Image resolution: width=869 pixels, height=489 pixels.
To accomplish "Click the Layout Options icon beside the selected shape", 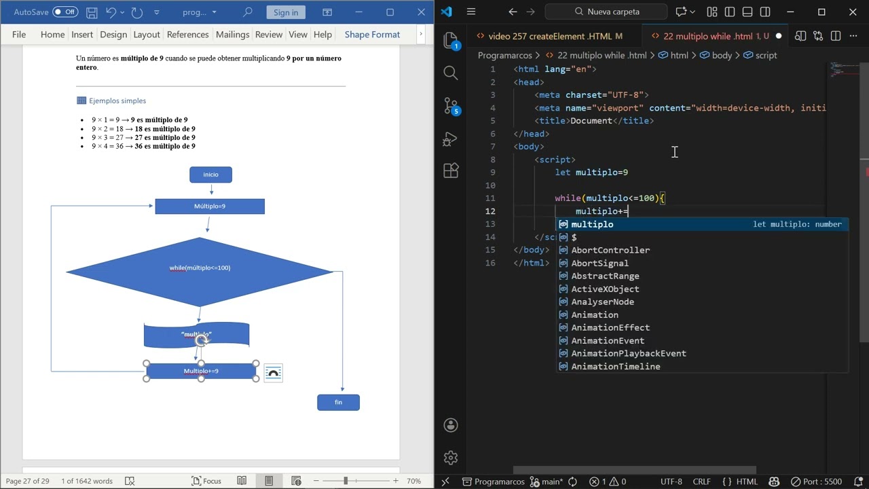I will [273, 373].
